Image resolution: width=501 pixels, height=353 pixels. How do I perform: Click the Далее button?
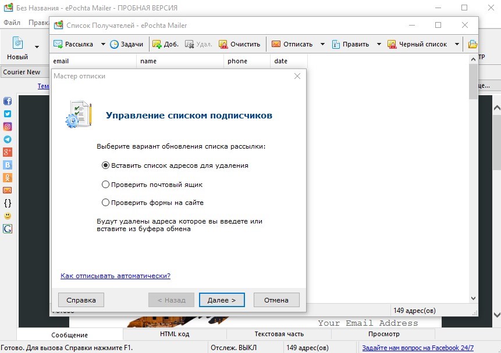(222, 300)
